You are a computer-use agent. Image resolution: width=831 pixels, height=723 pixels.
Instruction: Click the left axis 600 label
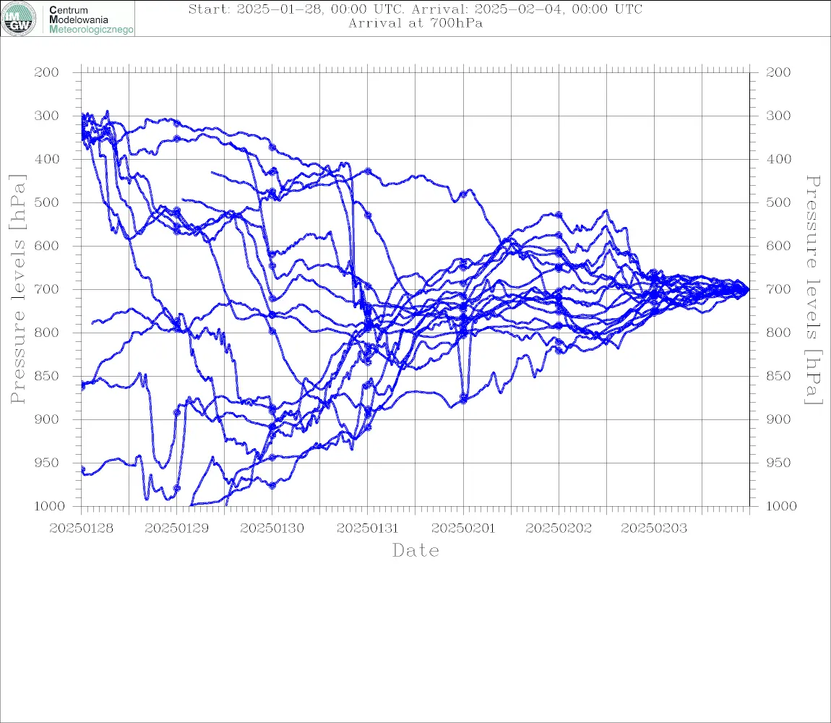point(47,246)
